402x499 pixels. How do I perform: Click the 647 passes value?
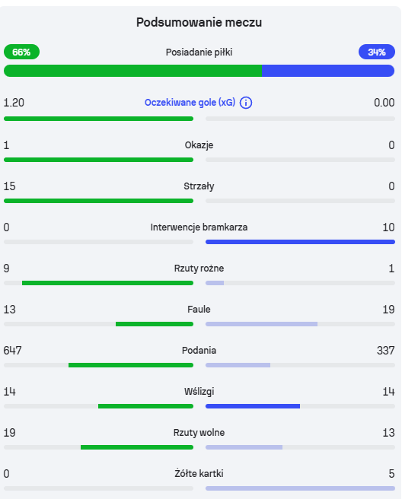[12, 351]
